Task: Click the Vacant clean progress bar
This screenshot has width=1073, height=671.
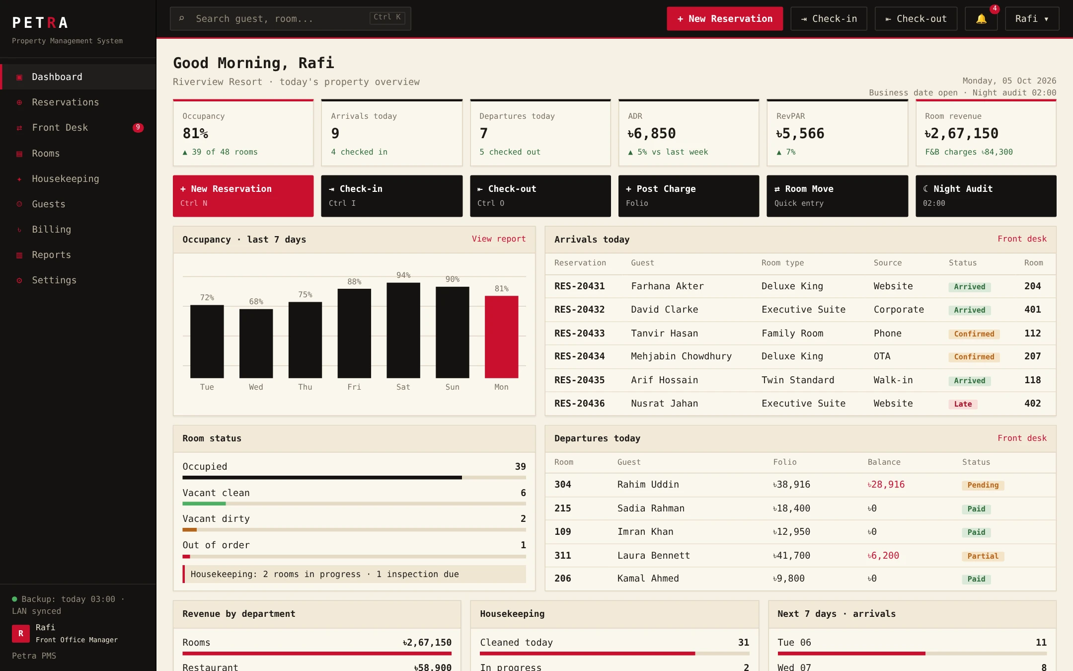Action: pyautogui.click(x=354, y=504)
